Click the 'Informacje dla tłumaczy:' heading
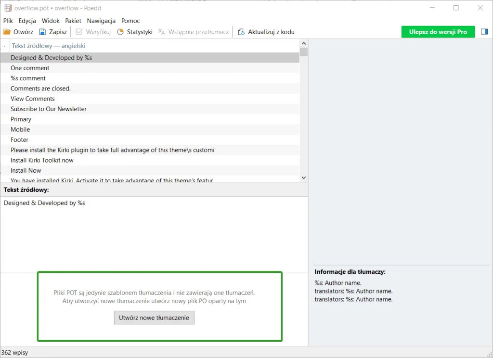Image resolution: width=493 pixels, height=358 pixels. [350, 272]
